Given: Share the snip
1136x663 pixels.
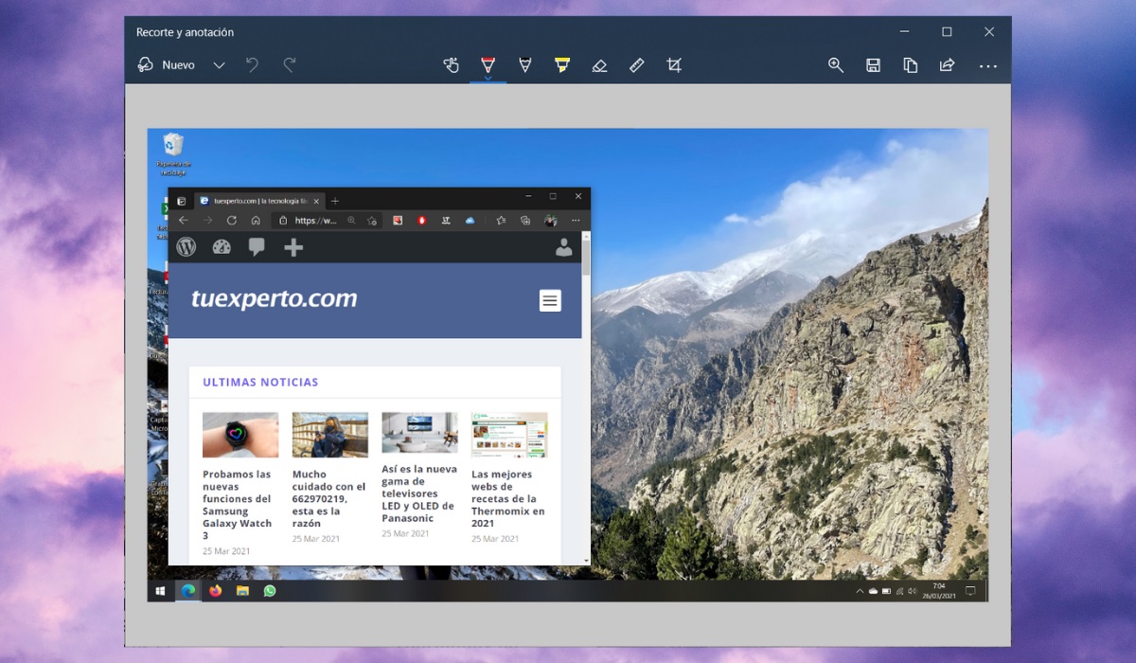Looking at the screenshot, I should [x=947, y=65].
